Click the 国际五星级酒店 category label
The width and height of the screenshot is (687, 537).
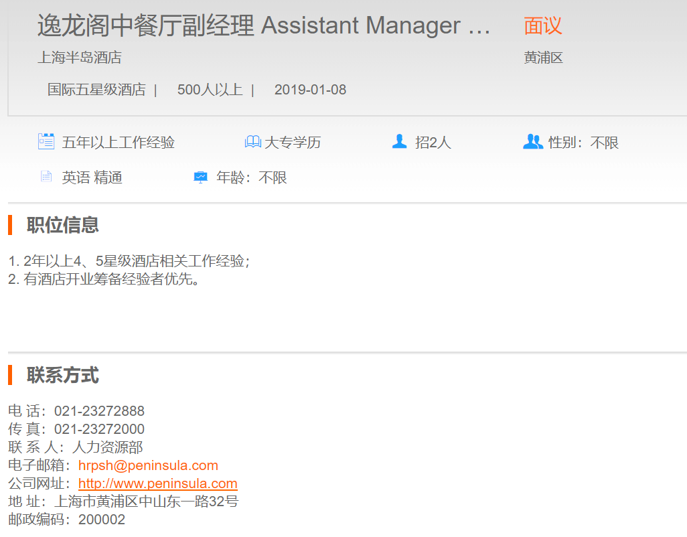96,90
